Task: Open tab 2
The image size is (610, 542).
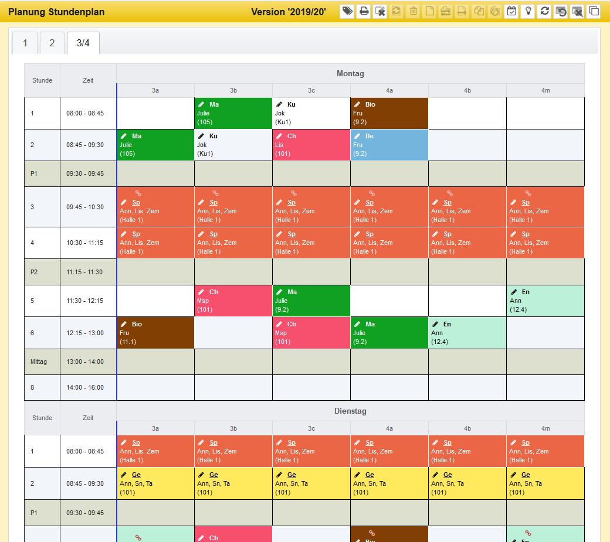Action: tap(52, 43)
